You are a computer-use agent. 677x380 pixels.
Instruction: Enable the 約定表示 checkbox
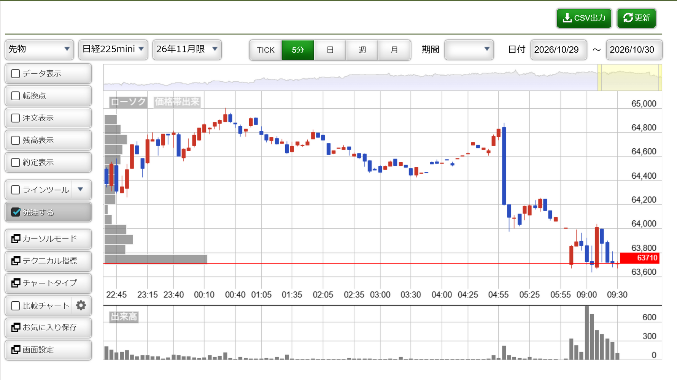tap(16, 163)
